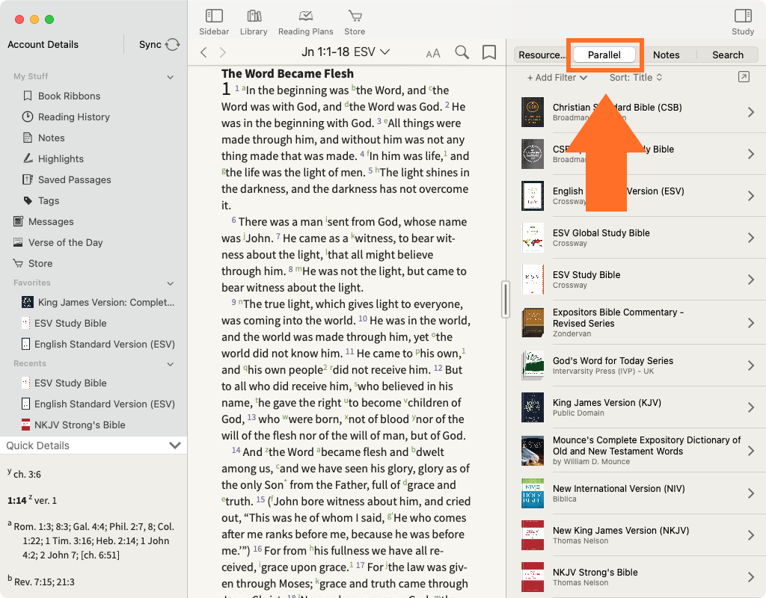The image size is (766, 598).
Task: Click the Store cart icon in toolbar
Action: pyautogui.click(x=355, y=16)
